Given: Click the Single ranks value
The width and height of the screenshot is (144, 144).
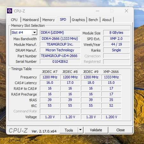Looking at the screenshot, I should click(116, 50).
